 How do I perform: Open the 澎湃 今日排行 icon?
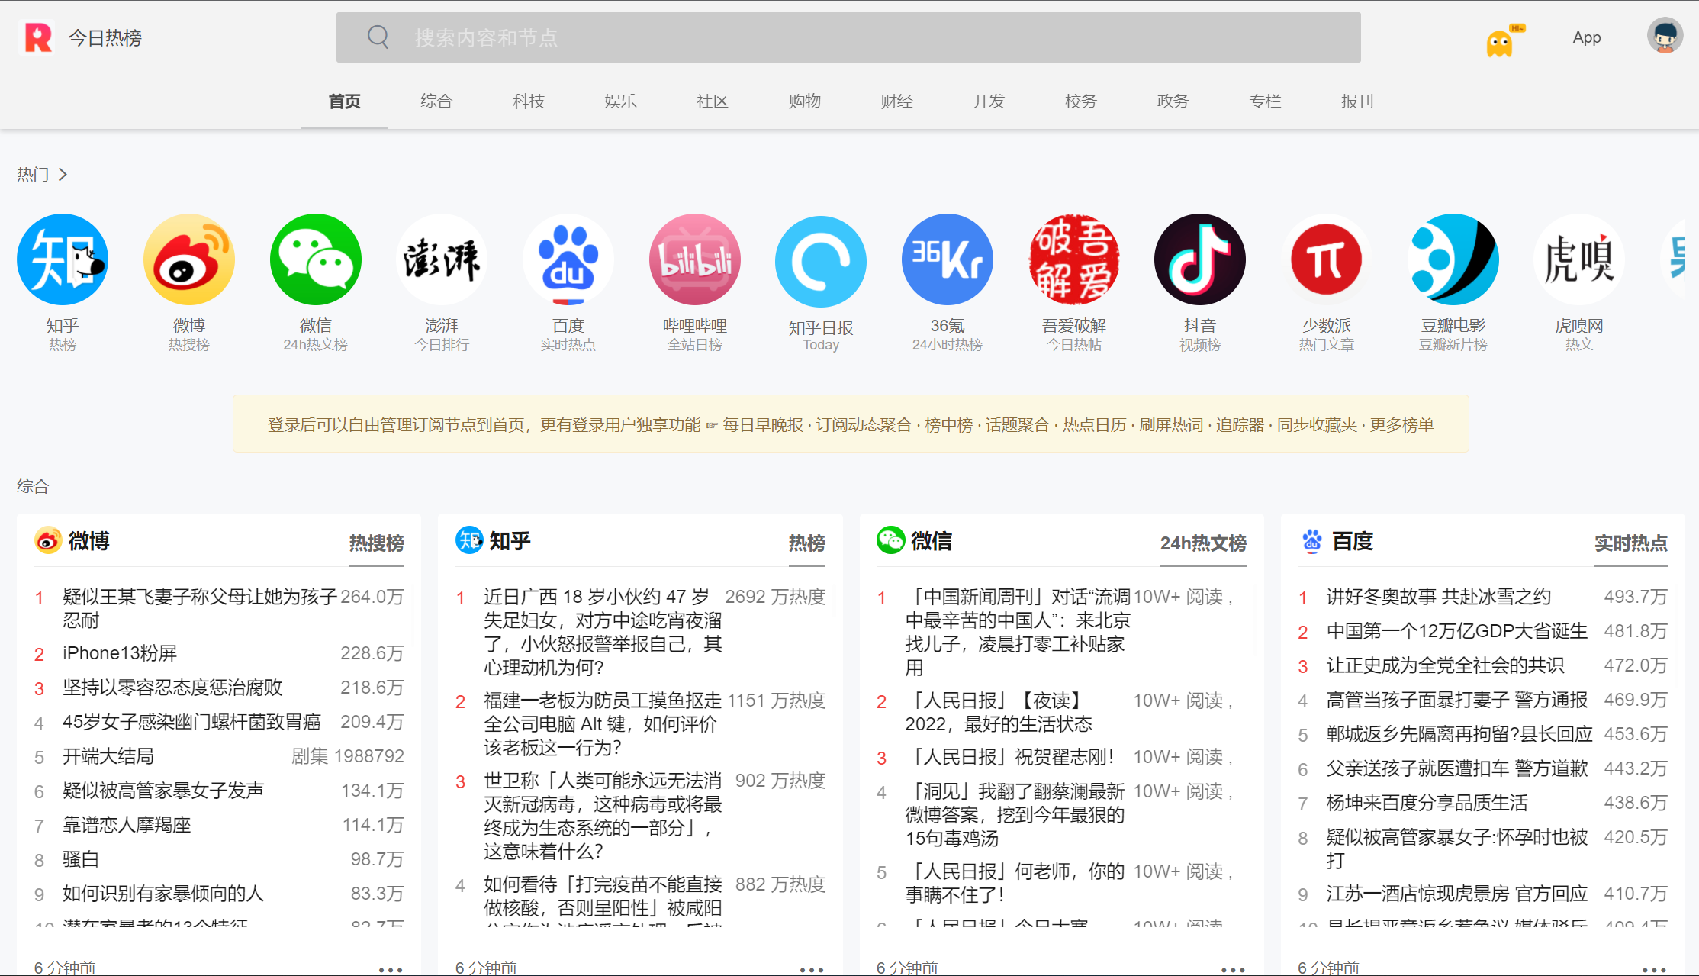coord(442,259)
